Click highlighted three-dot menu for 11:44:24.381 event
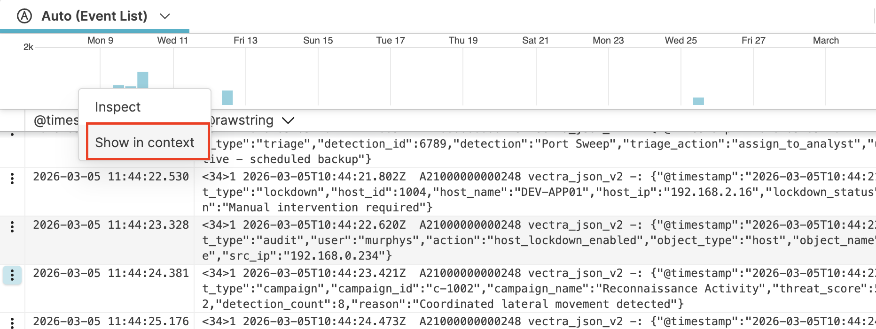 tap(12, 275)
